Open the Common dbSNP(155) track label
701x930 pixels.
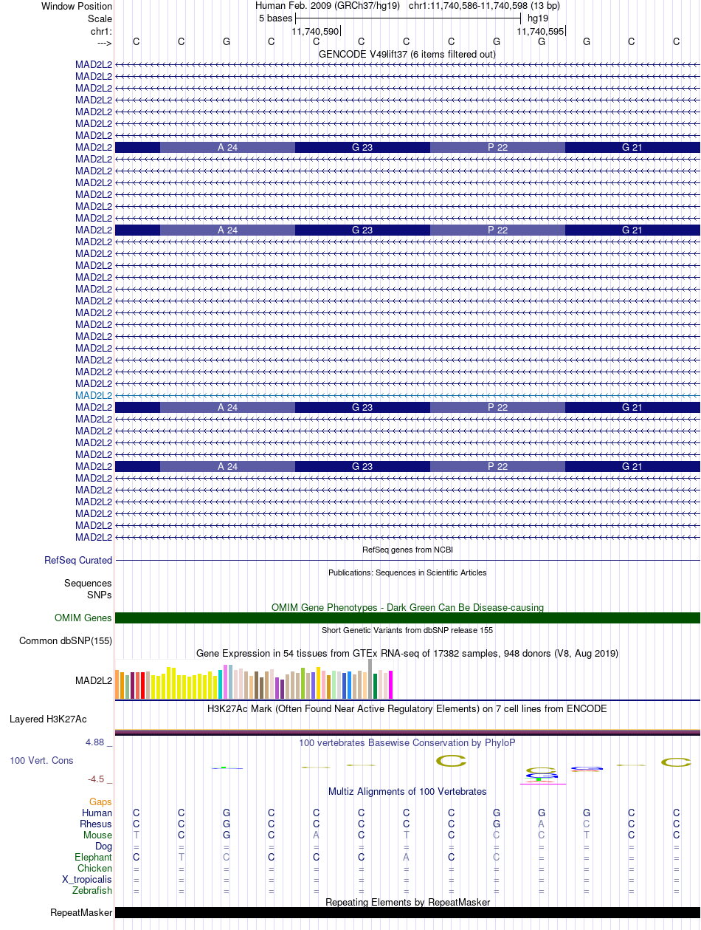pyautogui.click(x=66, y=640)
